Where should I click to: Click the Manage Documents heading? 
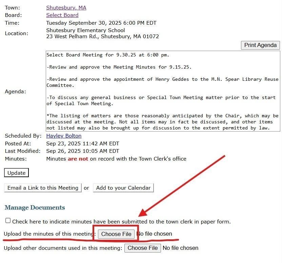(x=35, y=208)
